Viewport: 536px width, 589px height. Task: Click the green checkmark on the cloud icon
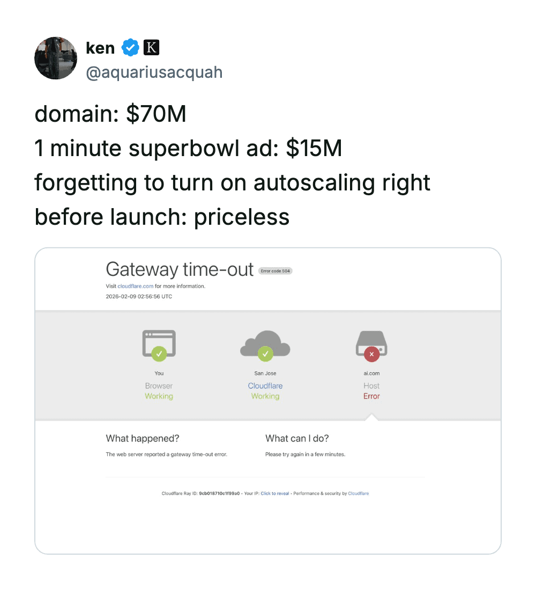pos(265,354)
